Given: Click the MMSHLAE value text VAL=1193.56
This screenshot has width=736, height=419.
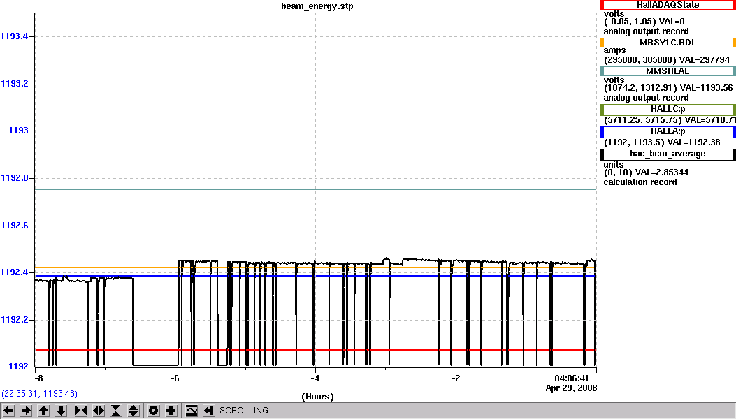Looking at the screenshot, I should [706, 88].
